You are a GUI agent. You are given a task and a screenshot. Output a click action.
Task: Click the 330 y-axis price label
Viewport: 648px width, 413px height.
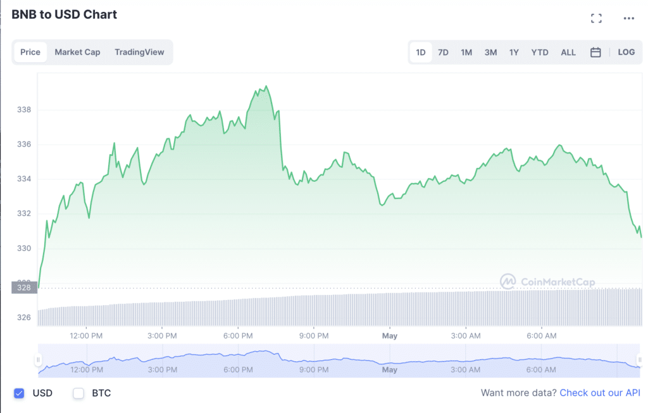[23, 248]
